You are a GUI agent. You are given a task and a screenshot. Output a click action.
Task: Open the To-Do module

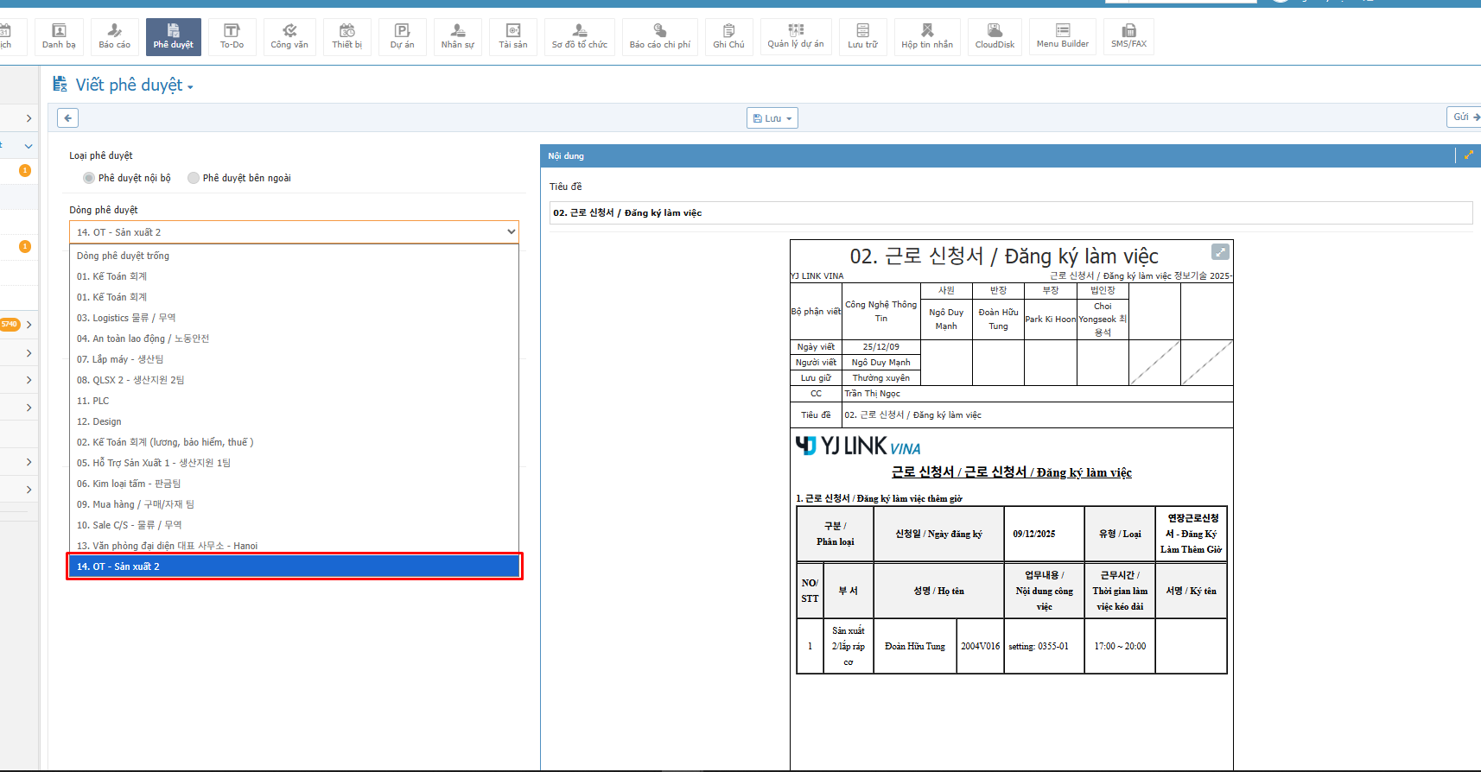click(x=232, y=36)
